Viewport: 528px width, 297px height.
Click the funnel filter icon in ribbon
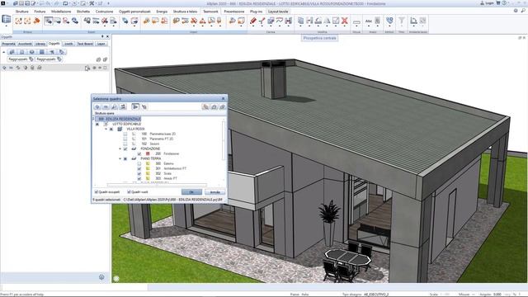click(x=402, y=21)
